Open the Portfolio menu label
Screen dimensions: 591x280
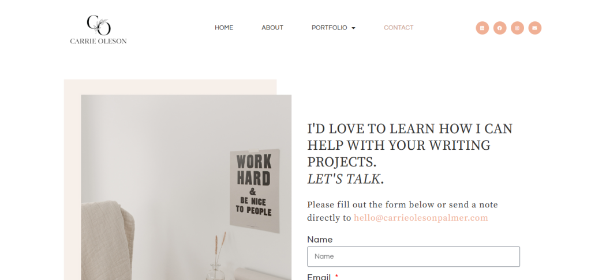329,28
